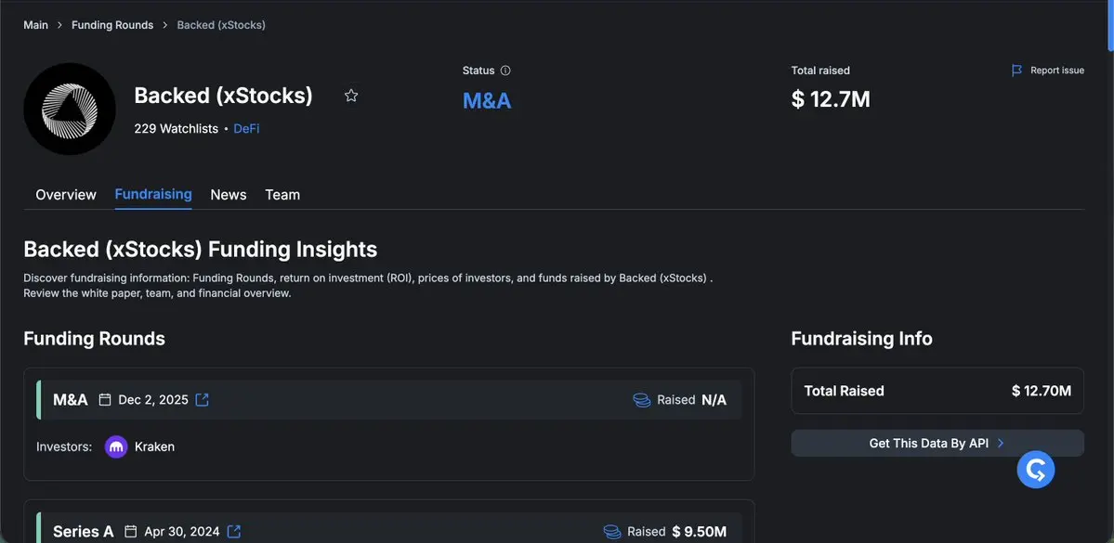Click the M&A status link
The image size is (1114, 543).
point(487,100)
